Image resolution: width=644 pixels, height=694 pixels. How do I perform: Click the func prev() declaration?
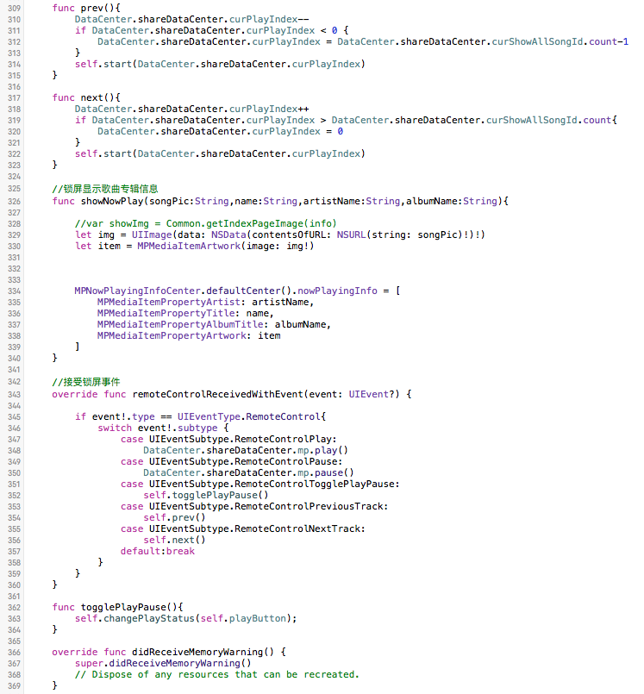pos(86,8)
